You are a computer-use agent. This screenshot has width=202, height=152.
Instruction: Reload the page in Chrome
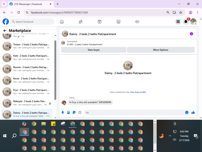(19, 13)
